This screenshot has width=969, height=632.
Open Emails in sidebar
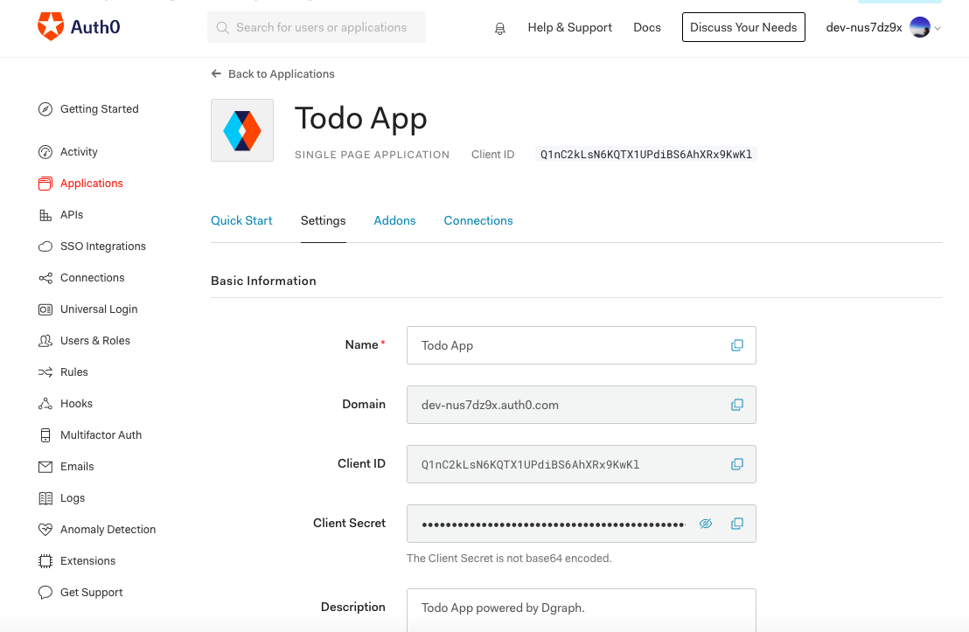(77, 467)
